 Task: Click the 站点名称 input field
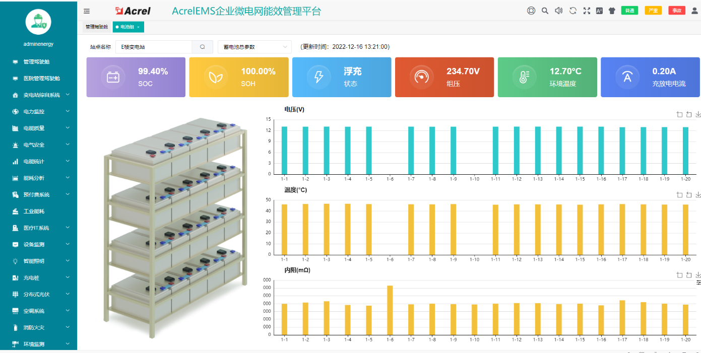(x=153, y=47)
